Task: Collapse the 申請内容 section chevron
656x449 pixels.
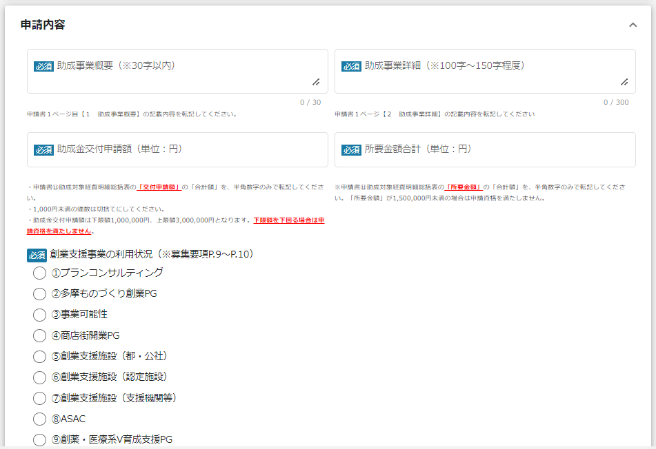Action: click(633, 25)
